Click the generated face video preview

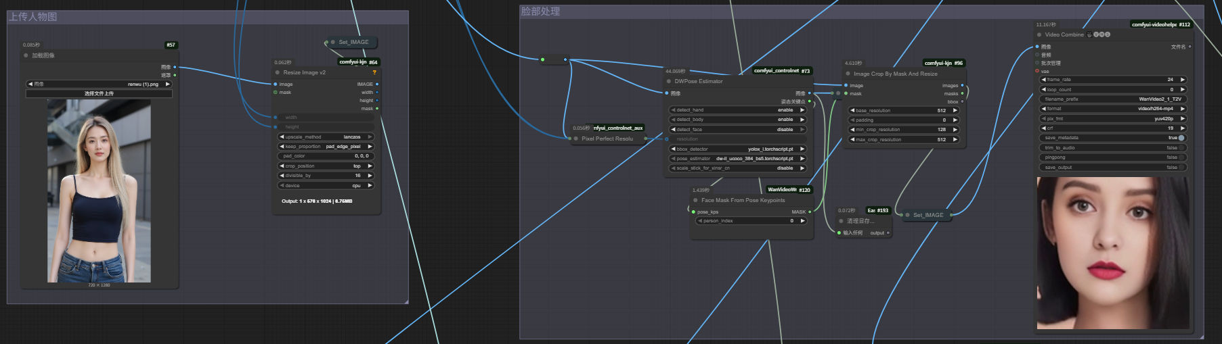tap(1113, 253)
